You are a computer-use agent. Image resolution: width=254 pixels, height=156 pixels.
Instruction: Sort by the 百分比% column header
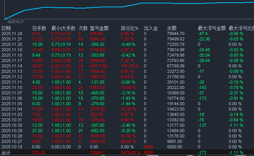(x=130, y=28)
